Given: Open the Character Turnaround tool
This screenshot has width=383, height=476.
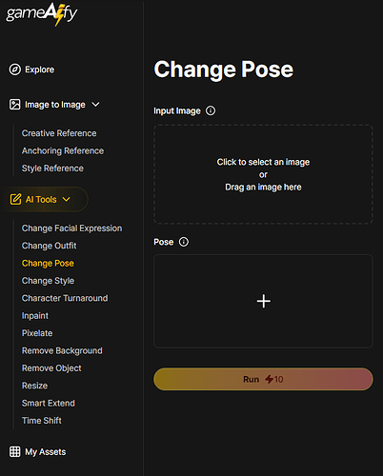Looking at the screenshot, I should click(x=65, y=298).
